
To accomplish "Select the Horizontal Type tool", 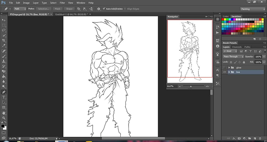I will pos(4,97).
